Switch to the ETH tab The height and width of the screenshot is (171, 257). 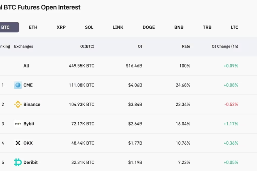(x=33, y=27)
